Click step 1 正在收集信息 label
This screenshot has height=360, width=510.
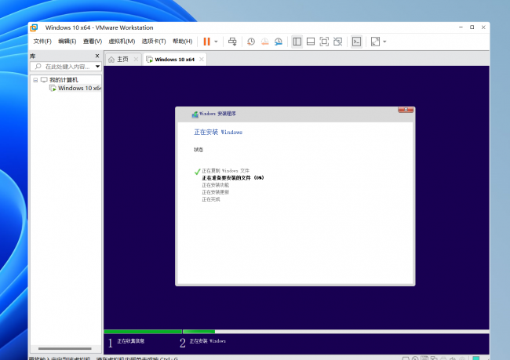(130, 341)
